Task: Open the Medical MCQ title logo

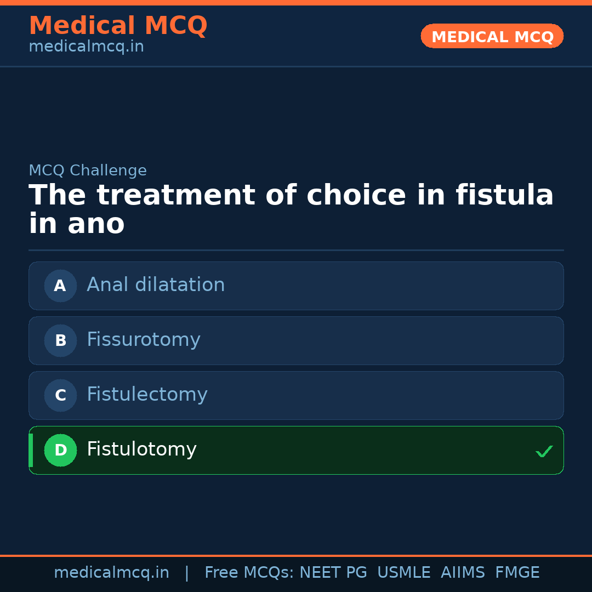Action: tap(118, 26)
